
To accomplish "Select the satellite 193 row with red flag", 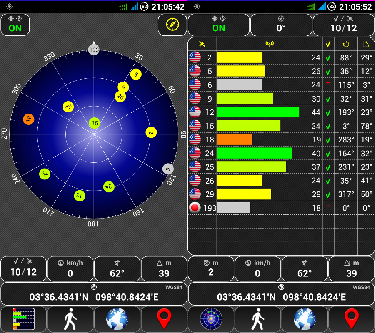I will tap(281, 208).
